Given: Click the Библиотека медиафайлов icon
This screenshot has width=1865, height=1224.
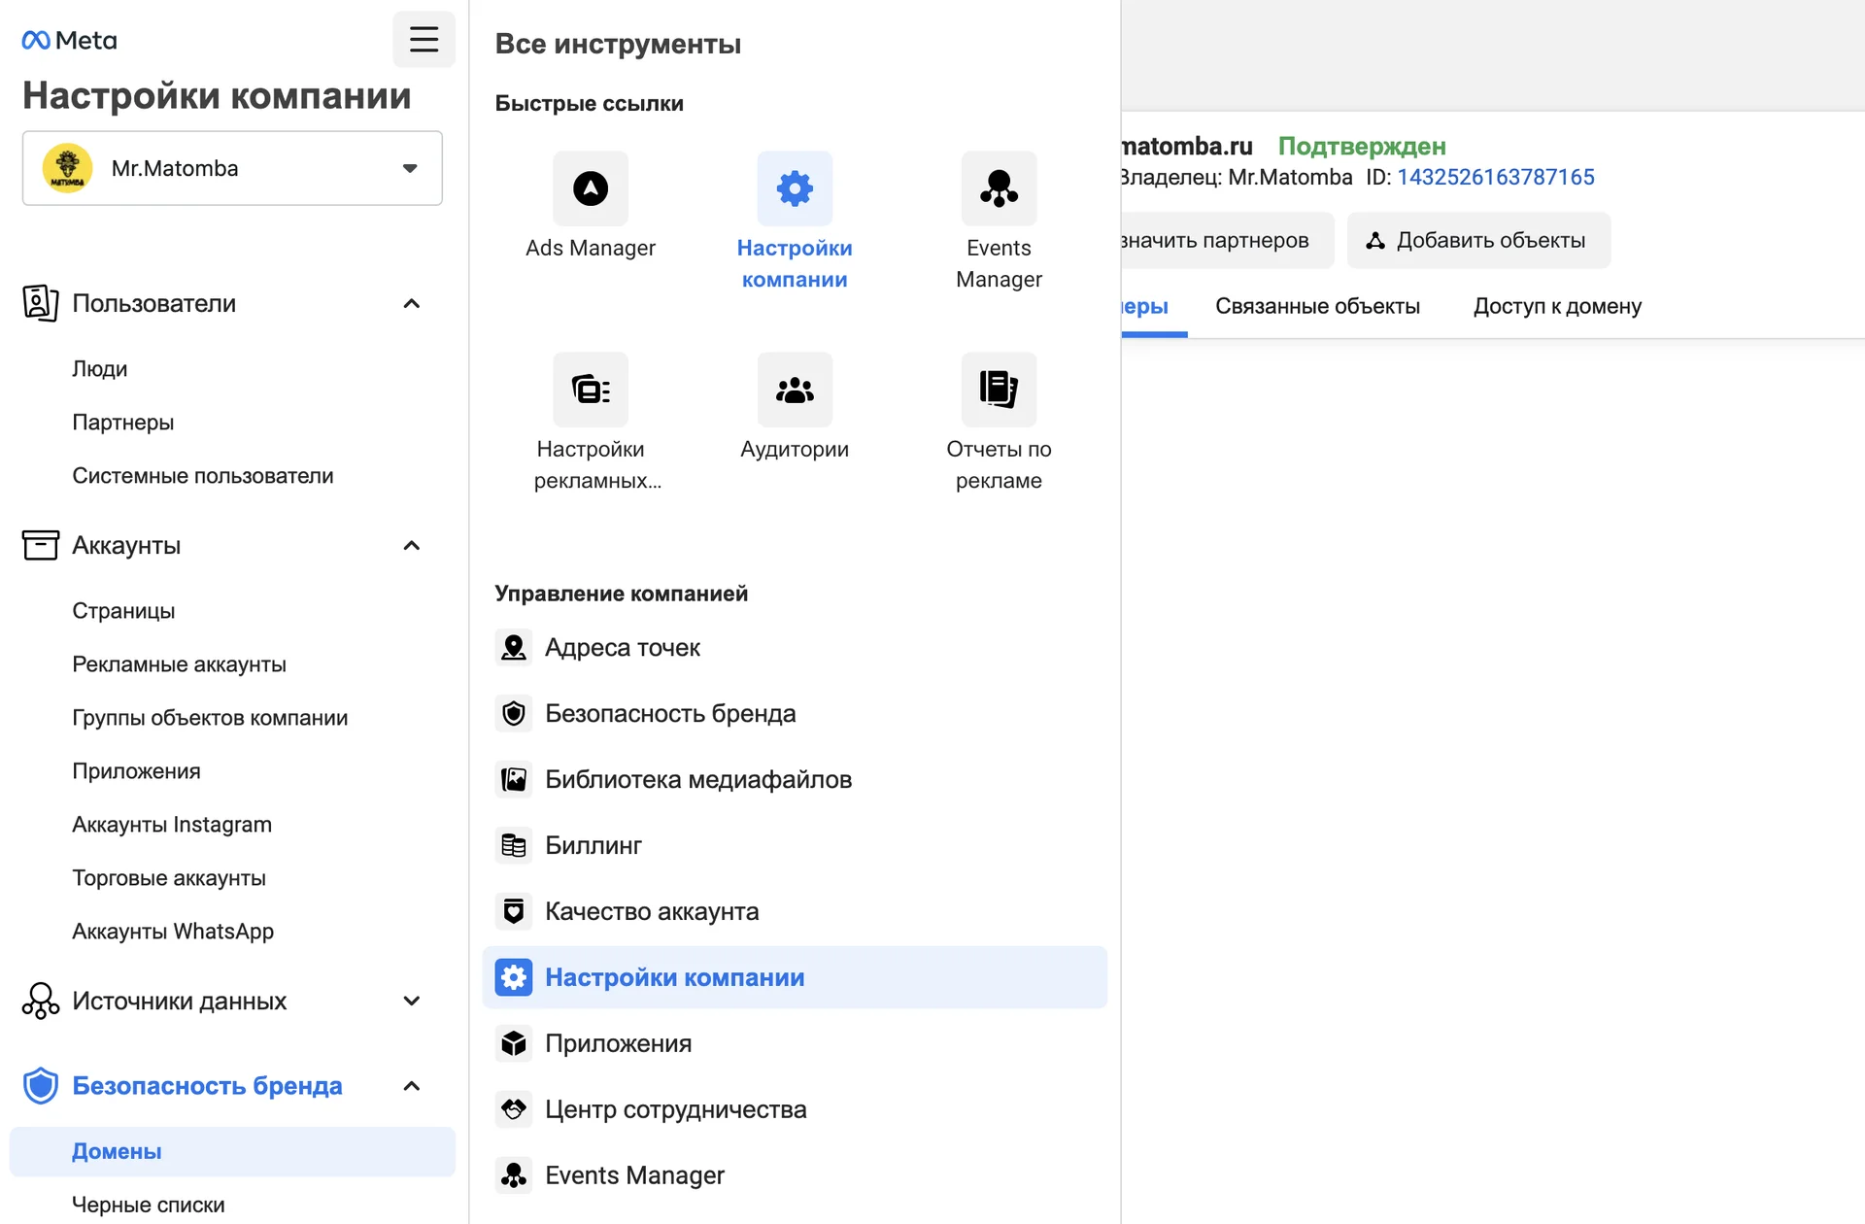Looking at the screenshot, I should click(514, 779).
